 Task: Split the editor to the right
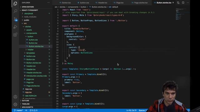point(183,3)
